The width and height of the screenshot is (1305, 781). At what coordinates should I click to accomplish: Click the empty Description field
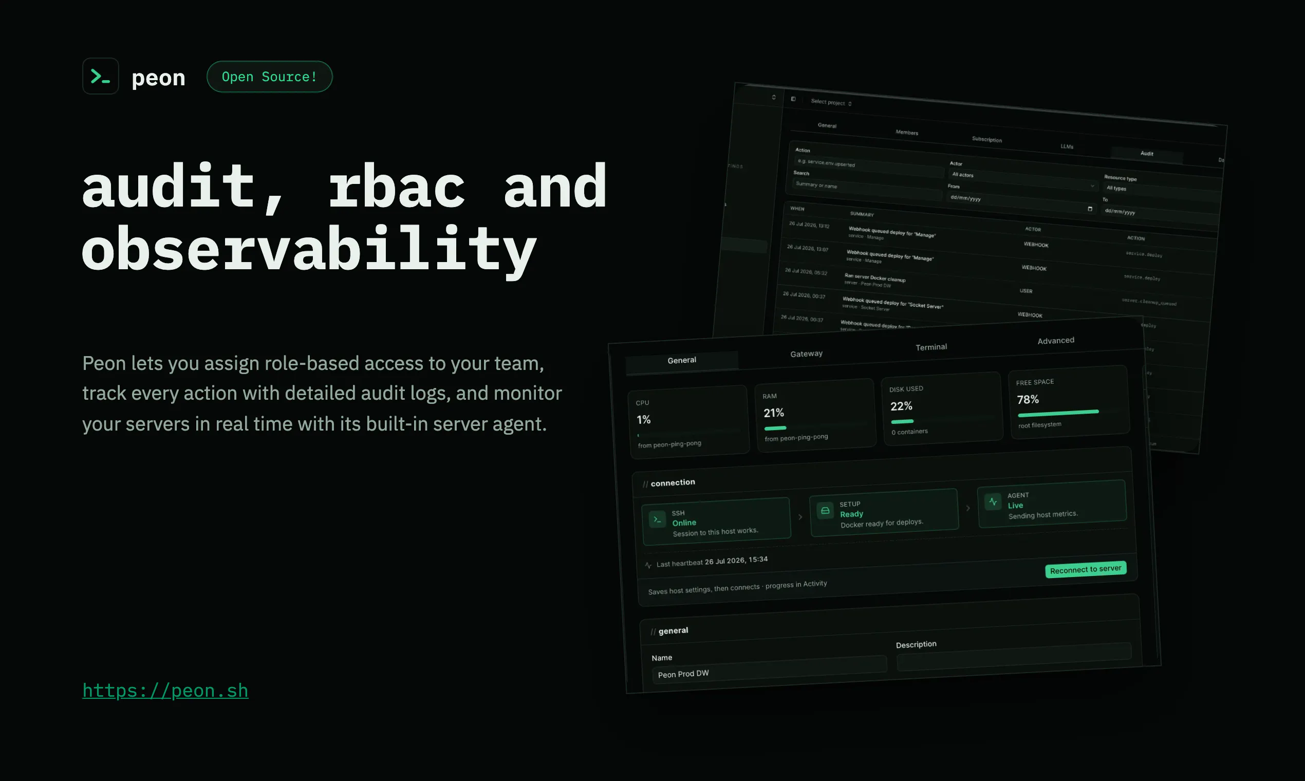1014,656
